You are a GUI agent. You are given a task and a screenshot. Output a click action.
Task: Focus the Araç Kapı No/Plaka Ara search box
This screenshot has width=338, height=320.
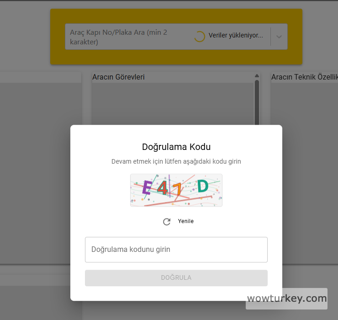coord(129,37)
